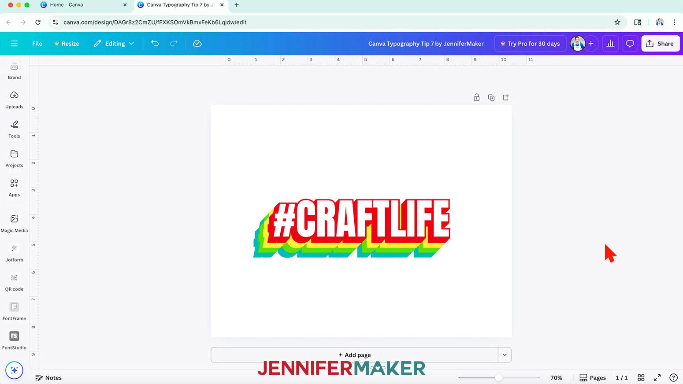Open the File menu

(x=37, y=44)
